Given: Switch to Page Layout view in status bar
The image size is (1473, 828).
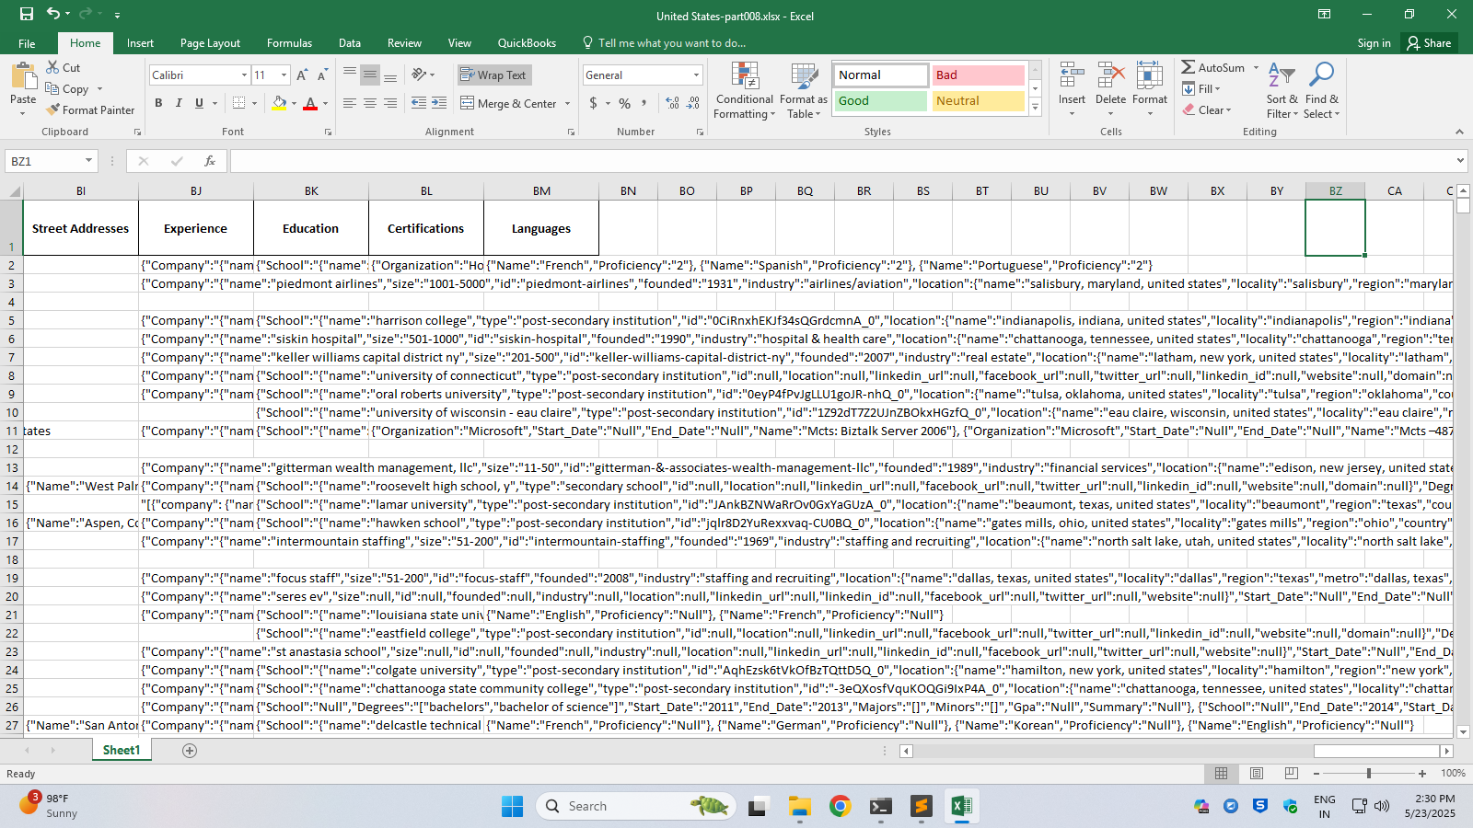Looking at the screenshot, I should [1257, 774].
